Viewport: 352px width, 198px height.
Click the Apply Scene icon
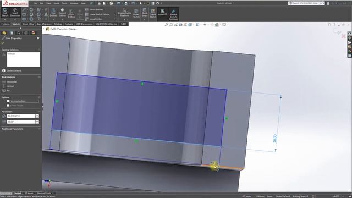click(217, 25)
